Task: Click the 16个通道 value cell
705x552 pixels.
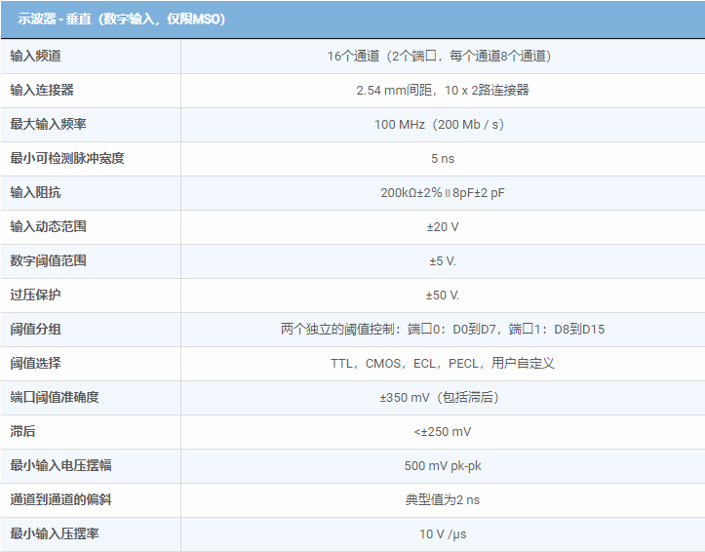Action: (x=442, y=56)
